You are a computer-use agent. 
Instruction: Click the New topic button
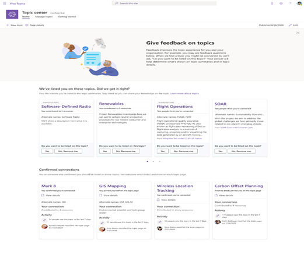(x=15, y=25)
